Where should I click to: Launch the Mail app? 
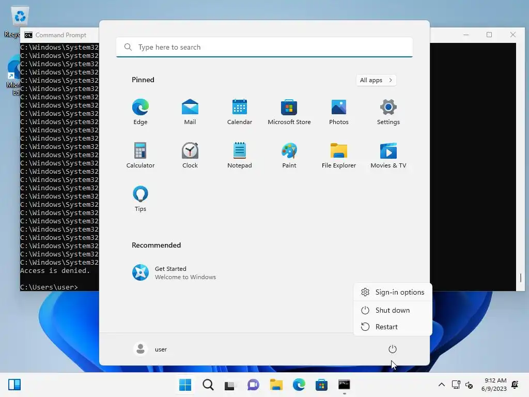(190, 112)
